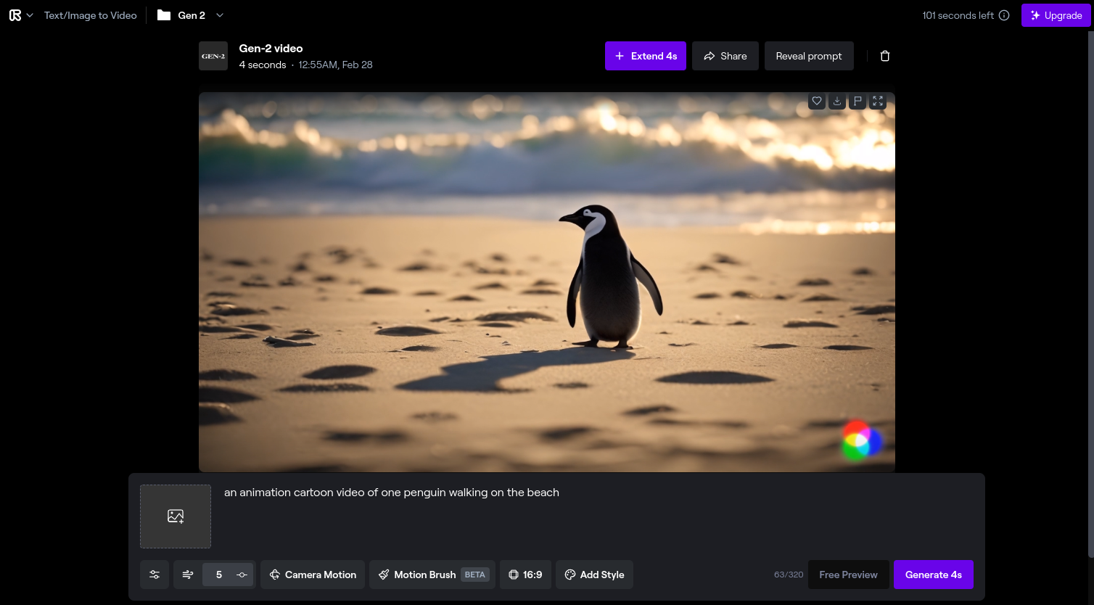Flag the video using the report icon
The width and height of the screenshot is (1094, 605).
pos(857,102)
